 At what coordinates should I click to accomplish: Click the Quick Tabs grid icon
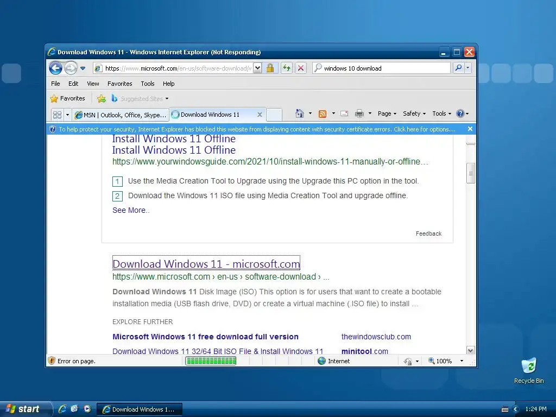57,115
